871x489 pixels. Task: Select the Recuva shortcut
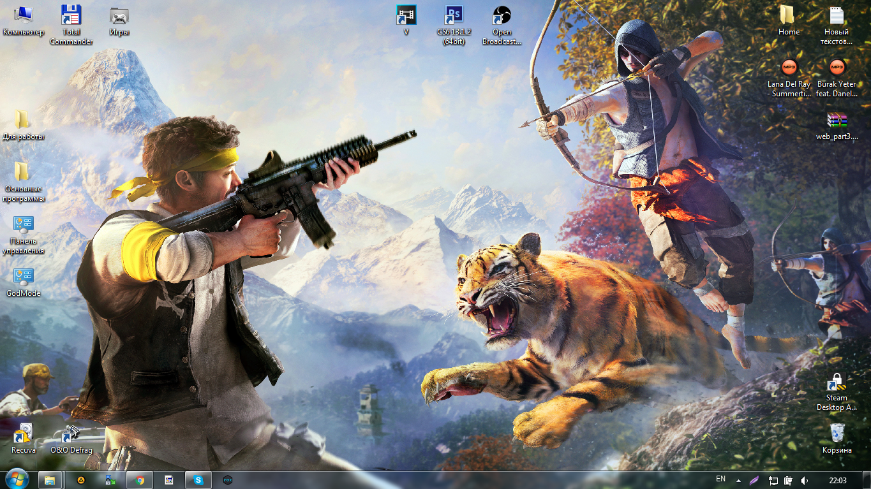click(23, 437)
